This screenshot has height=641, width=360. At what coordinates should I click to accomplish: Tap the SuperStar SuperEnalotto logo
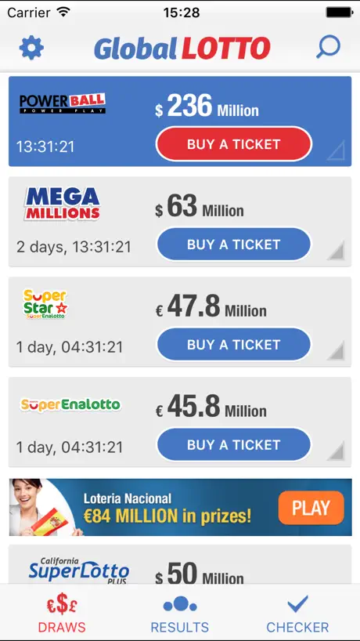click(45, 304)
